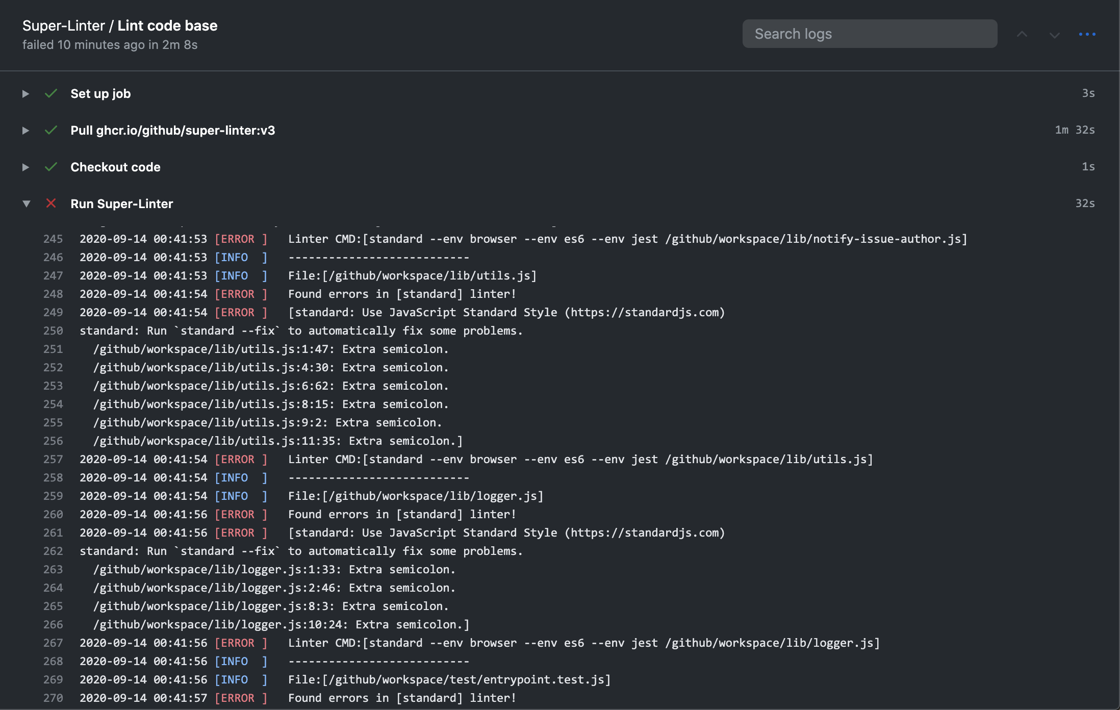The height and width of the screenshot is (710, 1120).
Task: Expand the 'Set up job' step
Action: click(26, 92)
